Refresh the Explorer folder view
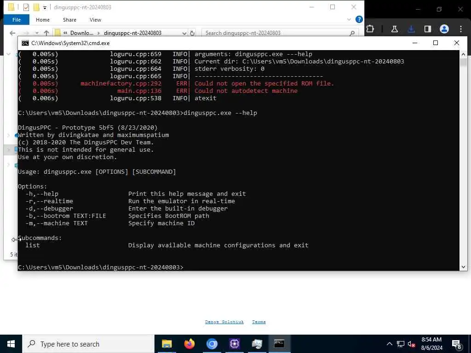 coord(192,33)
